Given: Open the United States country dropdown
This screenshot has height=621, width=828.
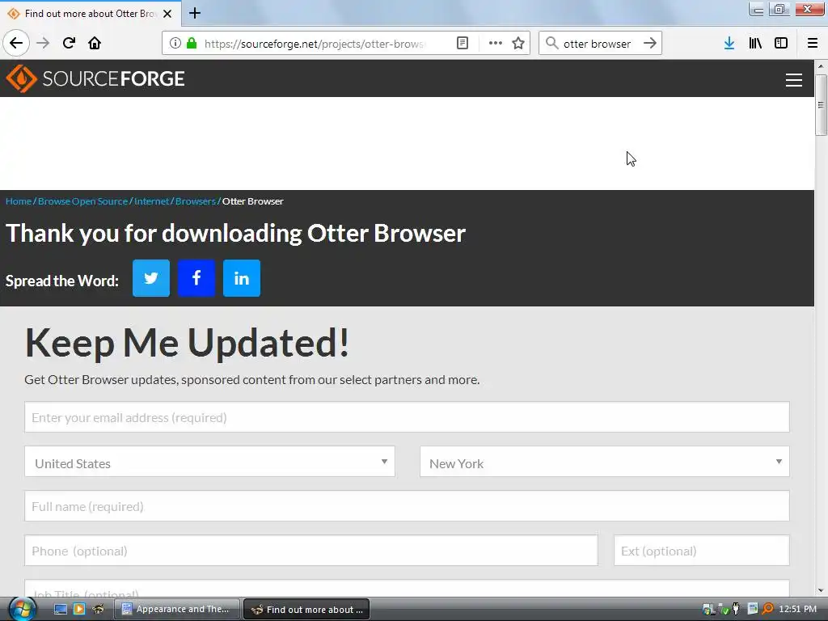Looking at the screenshot, I should 209,462.
